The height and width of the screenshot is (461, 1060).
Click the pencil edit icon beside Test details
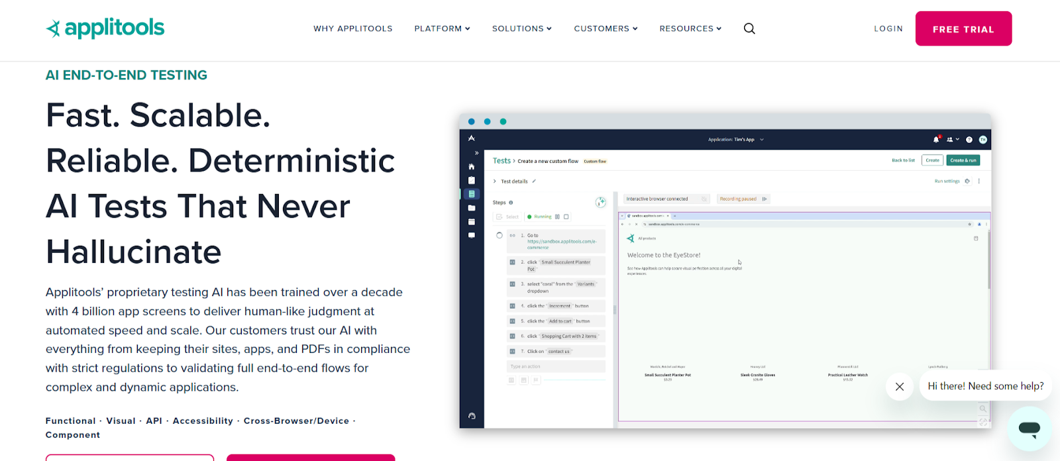(x=534, y=181)
